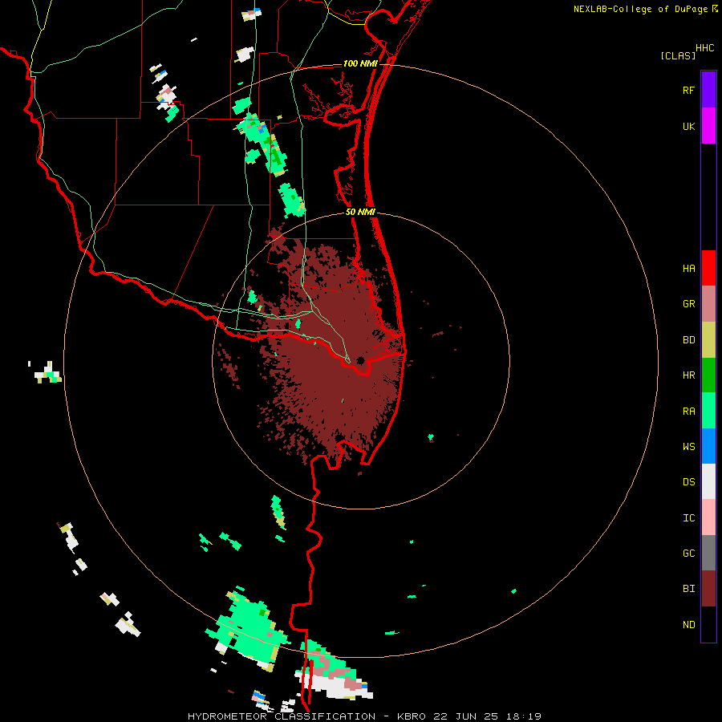The width and height of the screenshot is (722, 722).
Task: Click the 'GR' legend label
Action: click(x=688, y=304)
